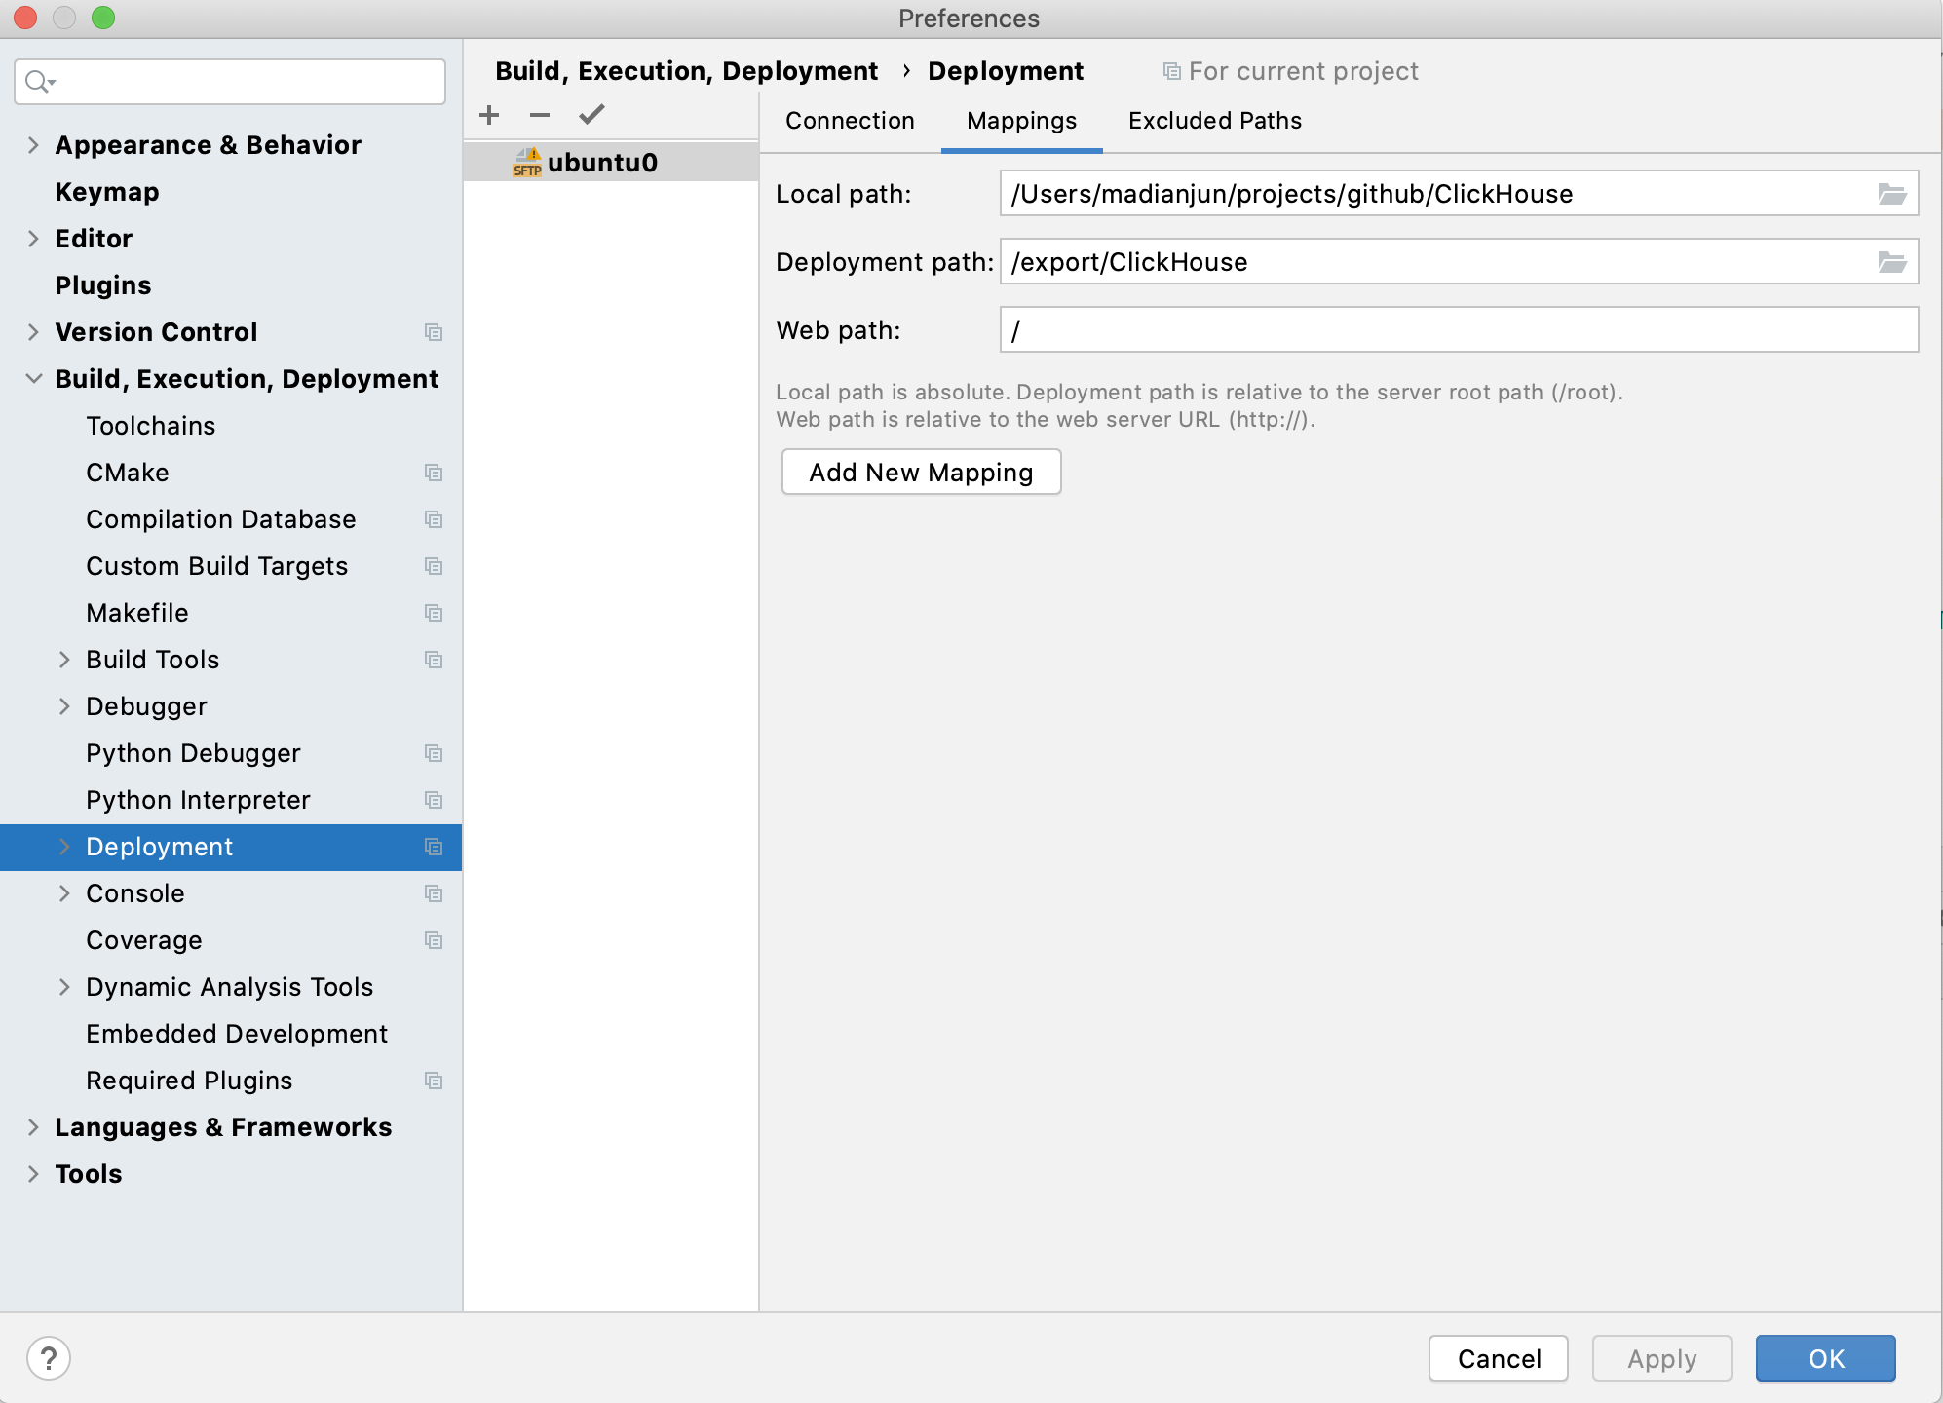Apply the deployment settings

point(1660,1357)
